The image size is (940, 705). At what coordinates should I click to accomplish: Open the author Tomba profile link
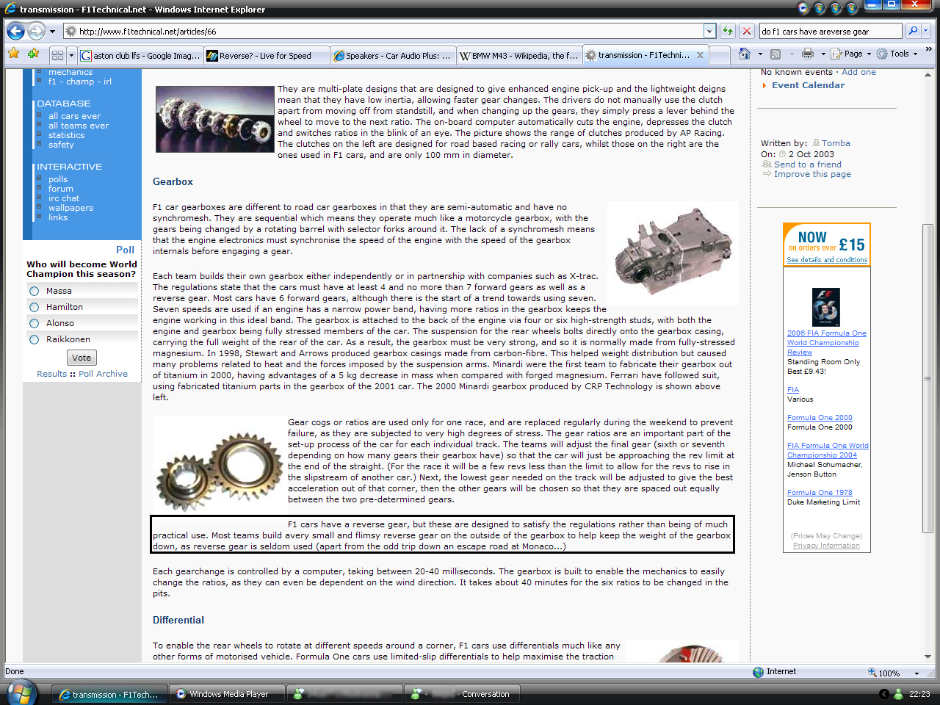pyautogui.click(x=836, y=143)
